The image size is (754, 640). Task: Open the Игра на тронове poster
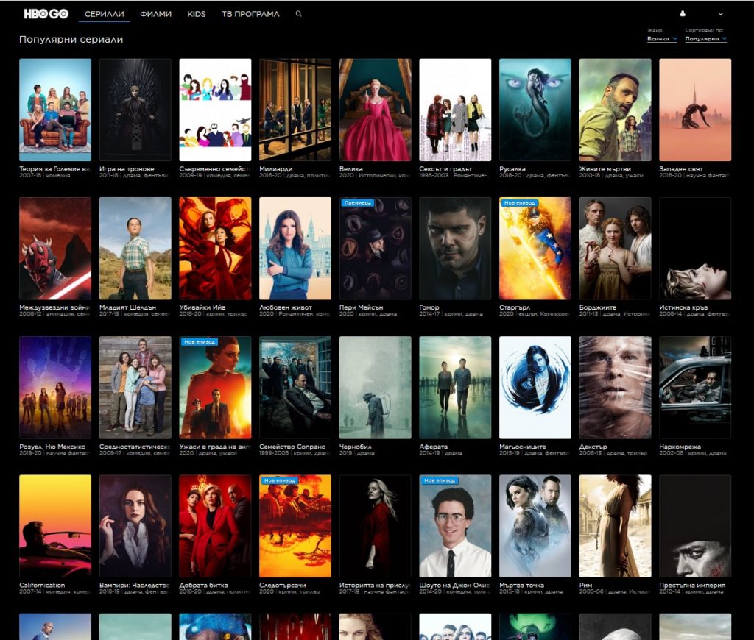135,110
